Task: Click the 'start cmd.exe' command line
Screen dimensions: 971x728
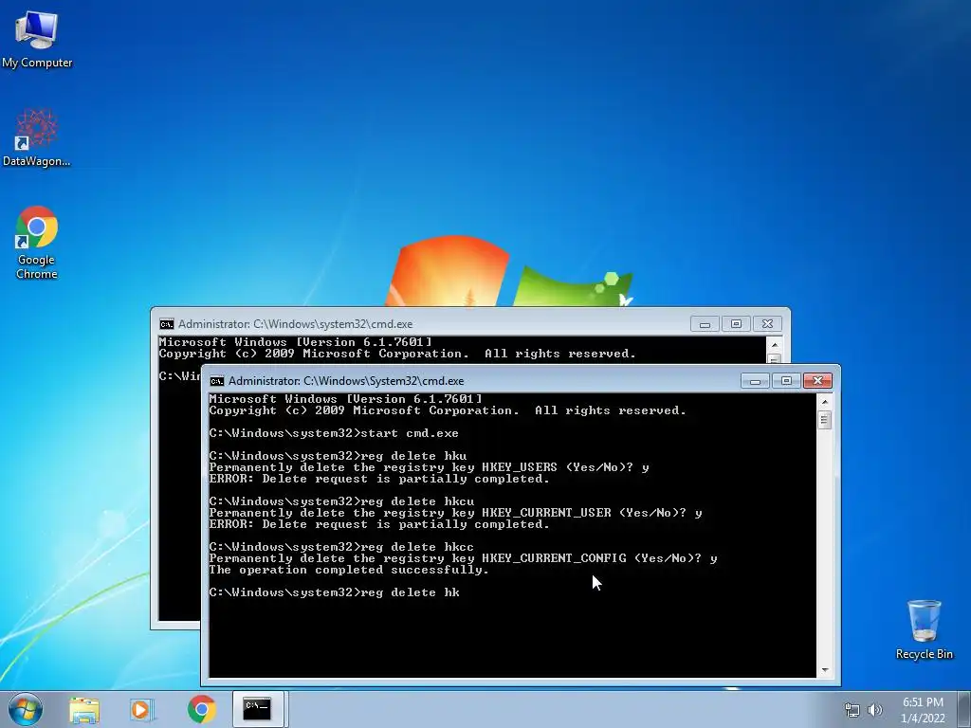Action: point(334,433)
